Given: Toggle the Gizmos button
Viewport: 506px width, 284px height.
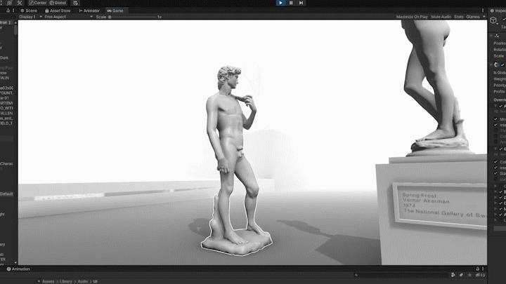Looking at the screenshot, I should click(x=473, y=17).
